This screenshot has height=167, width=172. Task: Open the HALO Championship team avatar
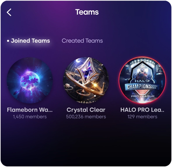142,80
